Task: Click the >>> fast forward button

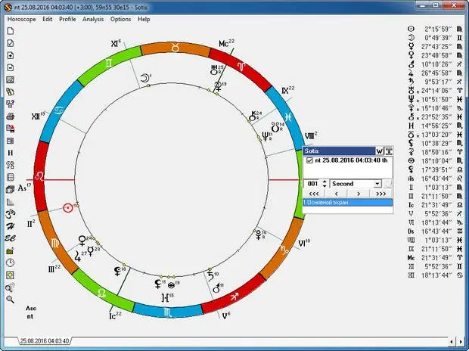Action: point(381,194)
